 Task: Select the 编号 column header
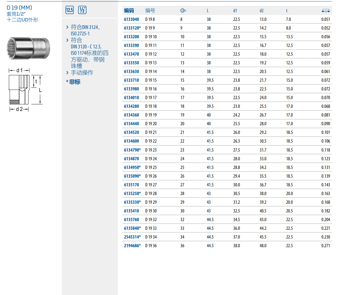150,11
